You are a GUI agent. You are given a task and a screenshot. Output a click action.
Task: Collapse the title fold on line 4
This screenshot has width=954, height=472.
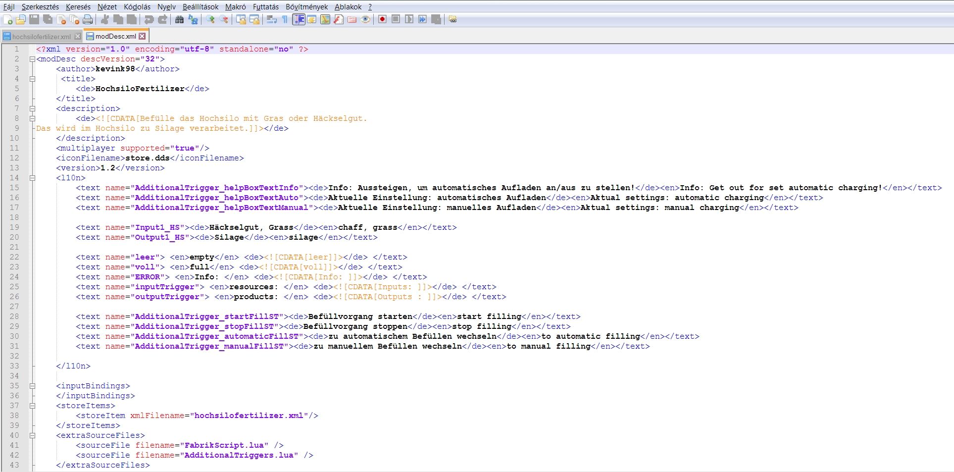pyautogui.click(x=32, y=79)
